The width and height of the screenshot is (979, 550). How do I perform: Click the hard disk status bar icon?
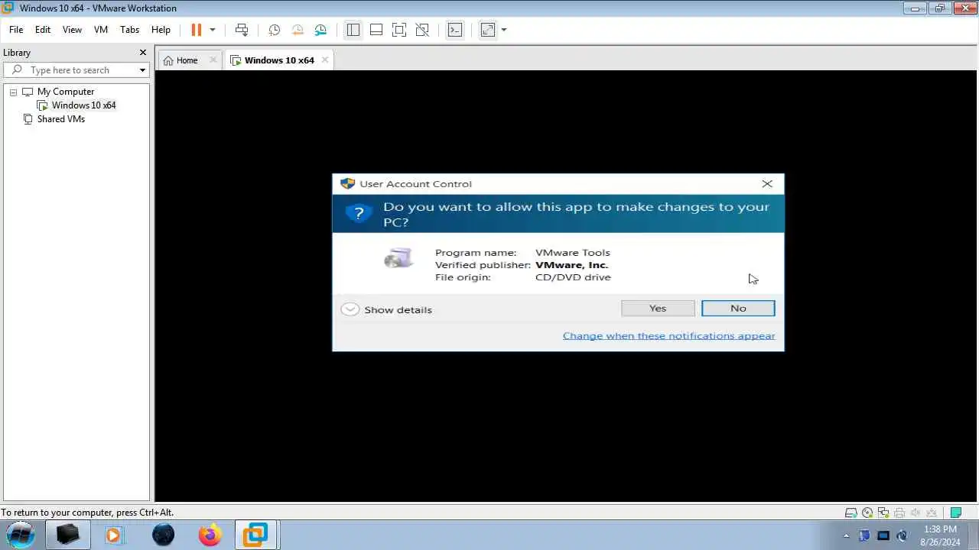(x=851, y=513)
